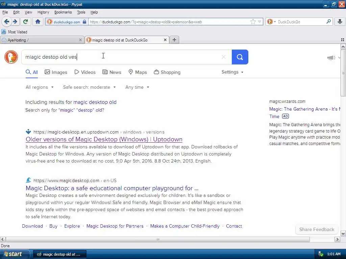The height and width of the screenshot is (259, 346).
Task: Select the Mypal taskbar window button
Action: point(59,254)
